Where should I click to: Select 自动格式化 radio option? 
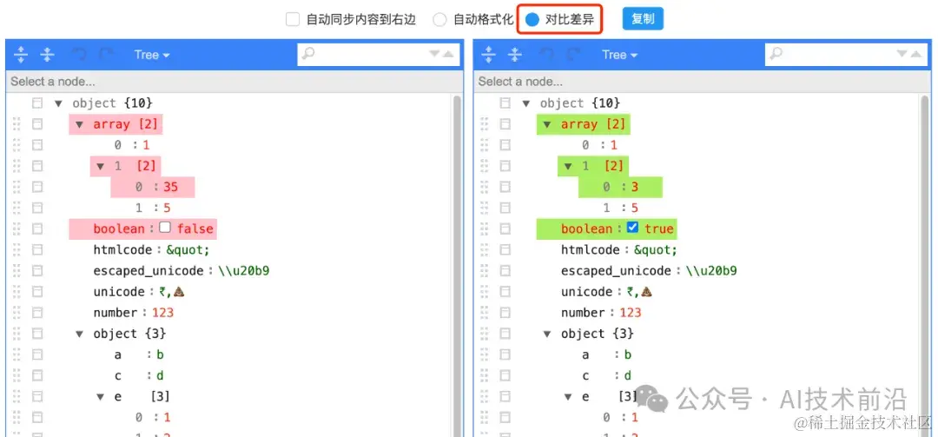click(439, 20)
